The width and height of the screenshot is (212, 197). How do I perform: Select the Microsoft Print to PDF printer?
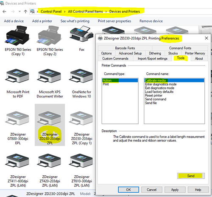pyautogui.click(x=18, y=84)
